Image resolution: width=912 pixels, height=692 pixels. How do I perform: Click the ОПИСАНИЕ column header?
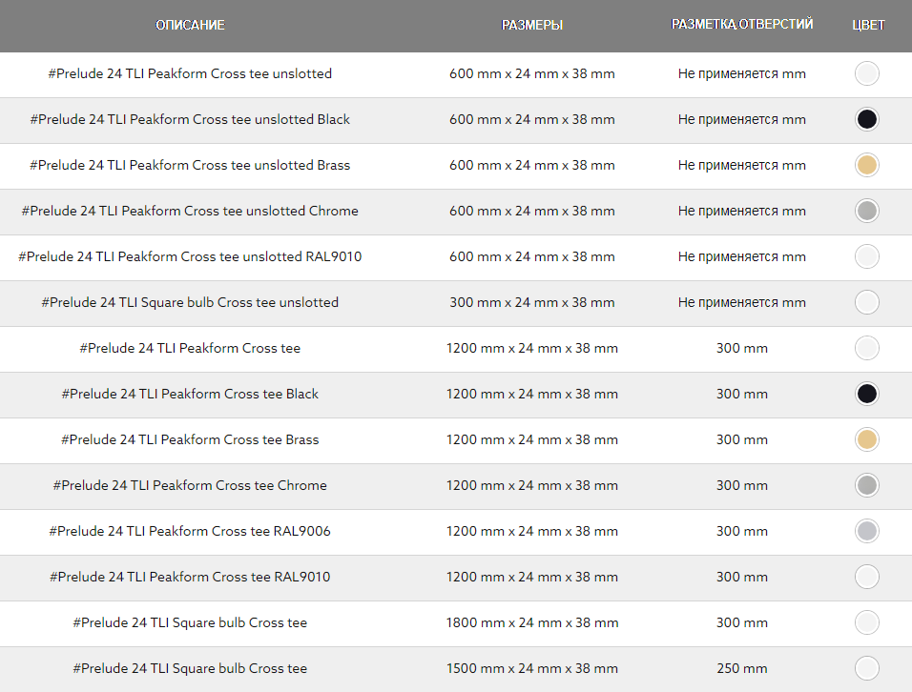pos(190,25)
